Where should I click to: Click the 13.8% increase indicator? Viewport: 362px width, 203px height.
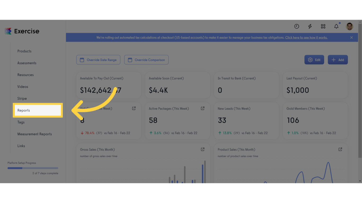(225, 133)
